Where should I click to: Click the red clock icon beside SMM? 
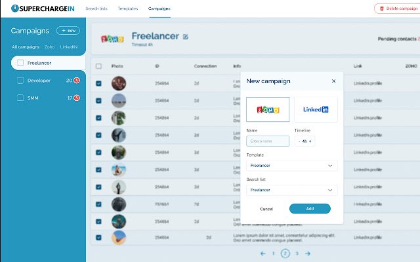click(x=77, y=98)
